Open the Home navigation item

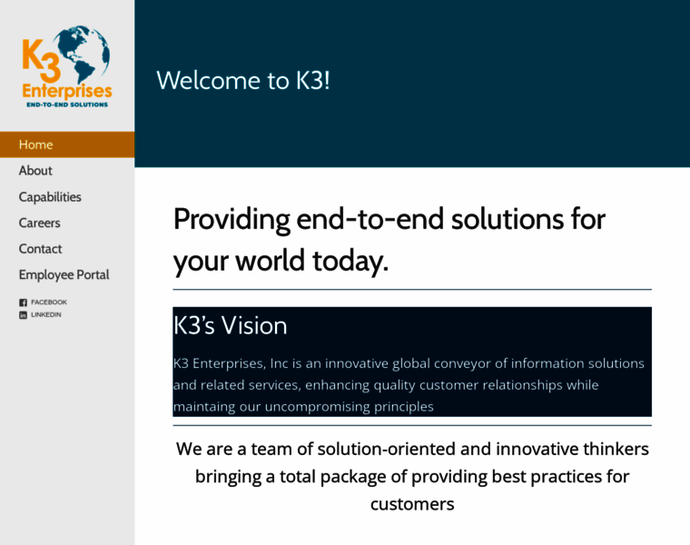(x=67, y=144)
